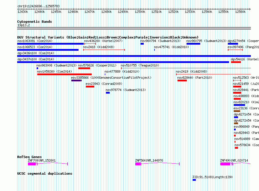Click the nsv1066523 (Coe2014) label

tap(35, 47)
